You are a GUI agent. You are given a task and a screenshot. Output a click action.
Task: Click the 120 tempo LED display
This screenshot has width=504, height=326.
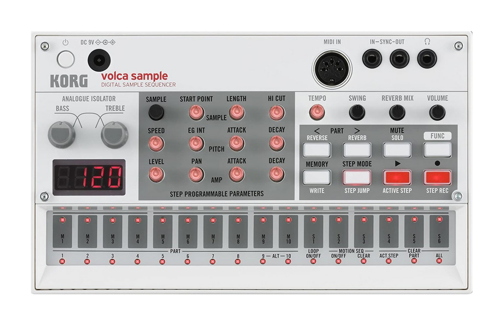89,177
